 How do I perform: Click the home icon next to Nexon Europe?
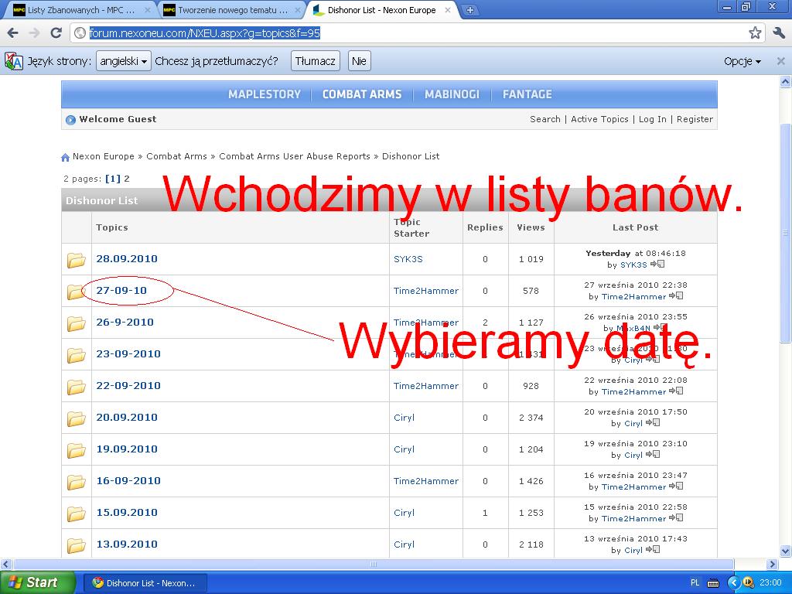(x=65, y=157)
